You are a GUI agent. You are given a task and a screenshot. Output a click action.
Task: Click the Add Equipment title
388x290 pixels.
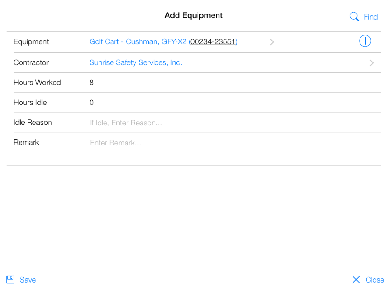pos(194,15)
